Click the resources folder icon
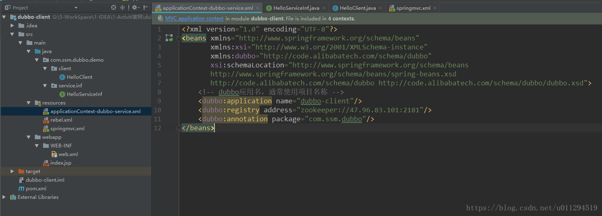 (38, 103)
